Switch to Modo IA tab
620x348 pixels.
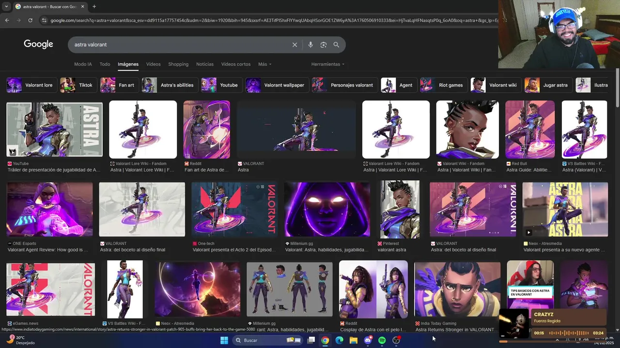click(83, 64)
